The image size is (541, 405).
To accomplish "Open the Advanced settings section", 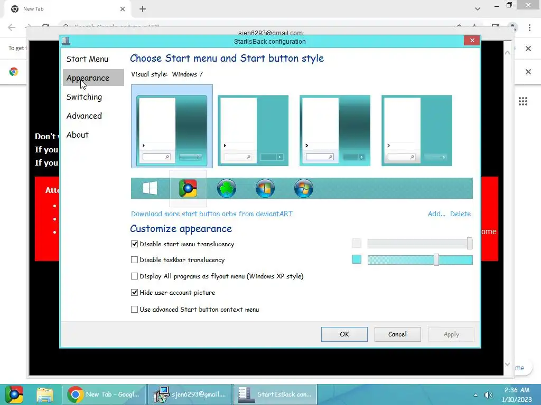I will click(84, 115).
